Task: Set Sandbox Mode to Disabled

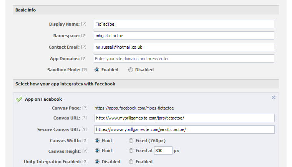Action: (131, 70)
